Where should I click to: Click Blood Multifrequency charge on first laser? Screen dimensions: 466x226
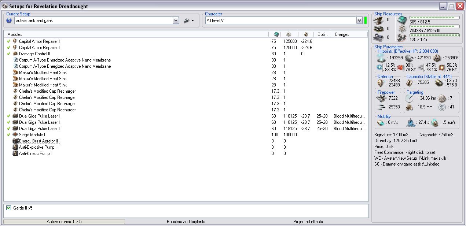pos(349,116)
